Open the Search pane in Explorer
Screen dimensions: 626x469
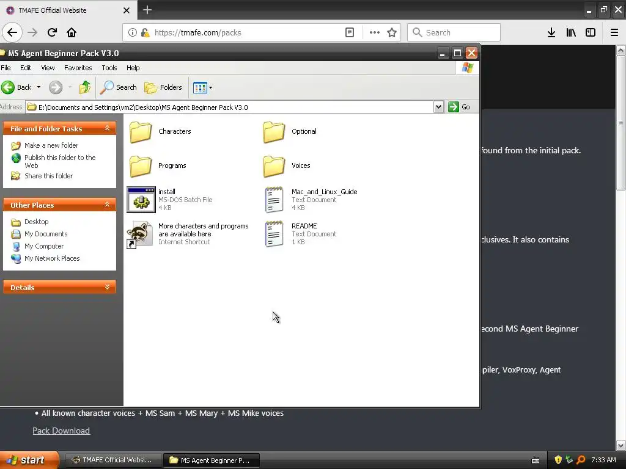coord(118,87)
